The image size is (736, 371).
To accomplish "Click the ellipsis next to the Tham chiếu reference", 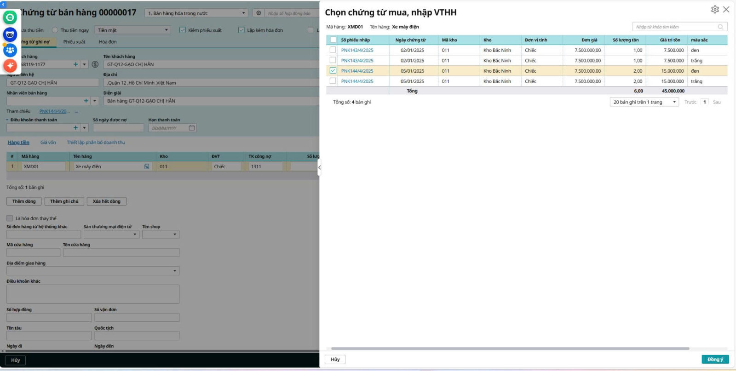I will coord(76,111).
